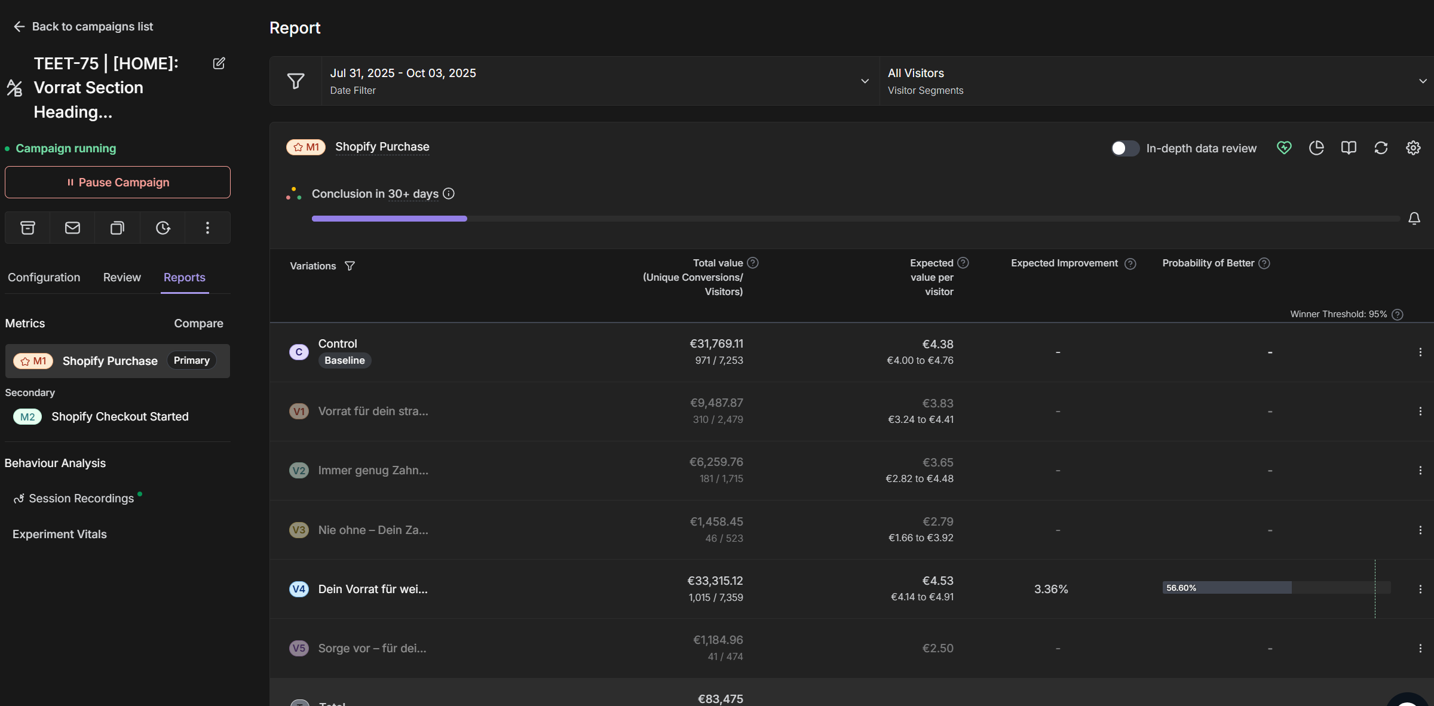The width and height of the screenshot is (1434, 706).
Task: Select the green experiment health heart icon
Action: pos(1283,148)
